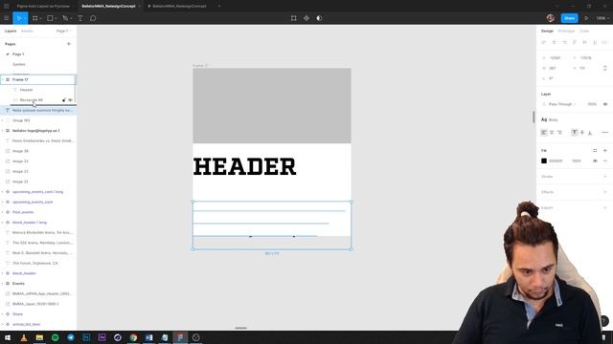
Task: Set text align center
Action: [x=552, y=133]
